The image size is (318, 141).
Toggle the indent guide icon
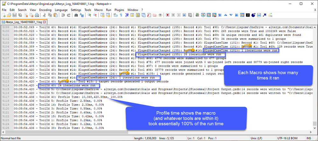[127, 15]
